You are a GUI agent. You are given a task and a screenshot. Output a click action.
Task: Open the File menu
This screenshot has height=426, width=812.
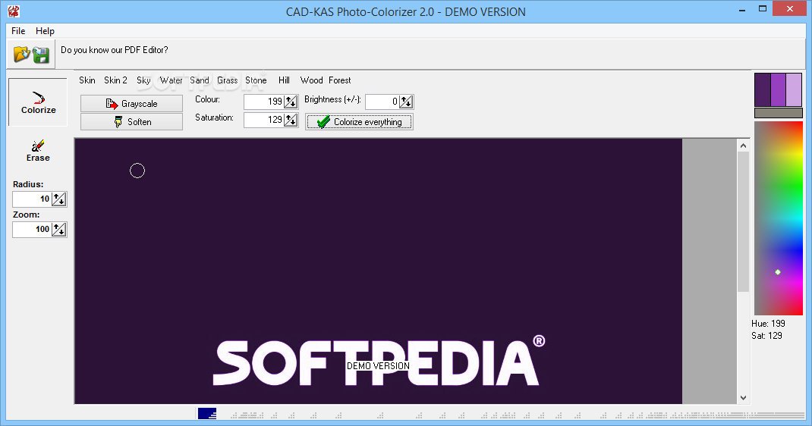coord(18,31)
